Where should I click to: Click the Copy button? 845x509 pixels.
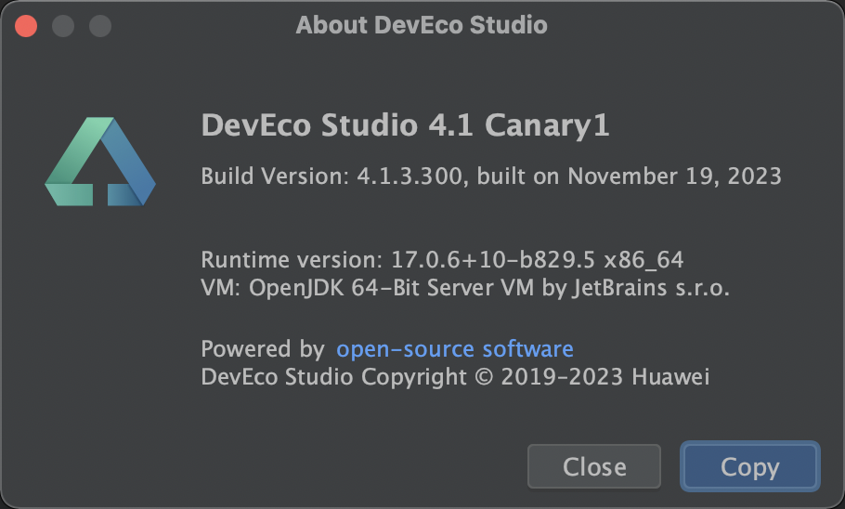click(750, 466)
